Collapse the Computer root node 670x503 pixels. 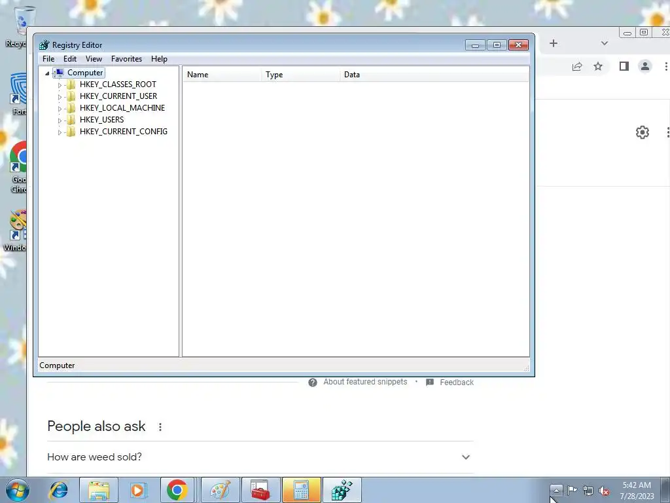click(x=47, y=73)
